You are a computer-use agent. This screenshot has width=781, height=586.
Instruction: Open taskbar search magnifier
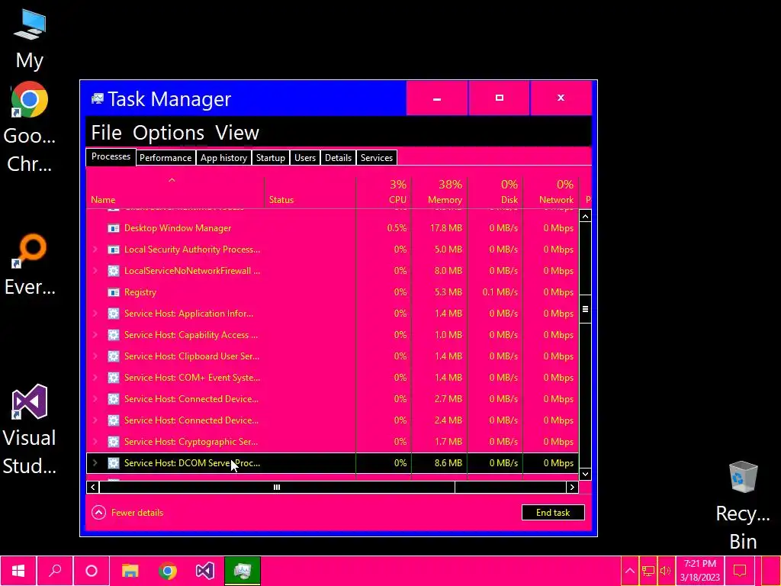(x=55, y=571)
